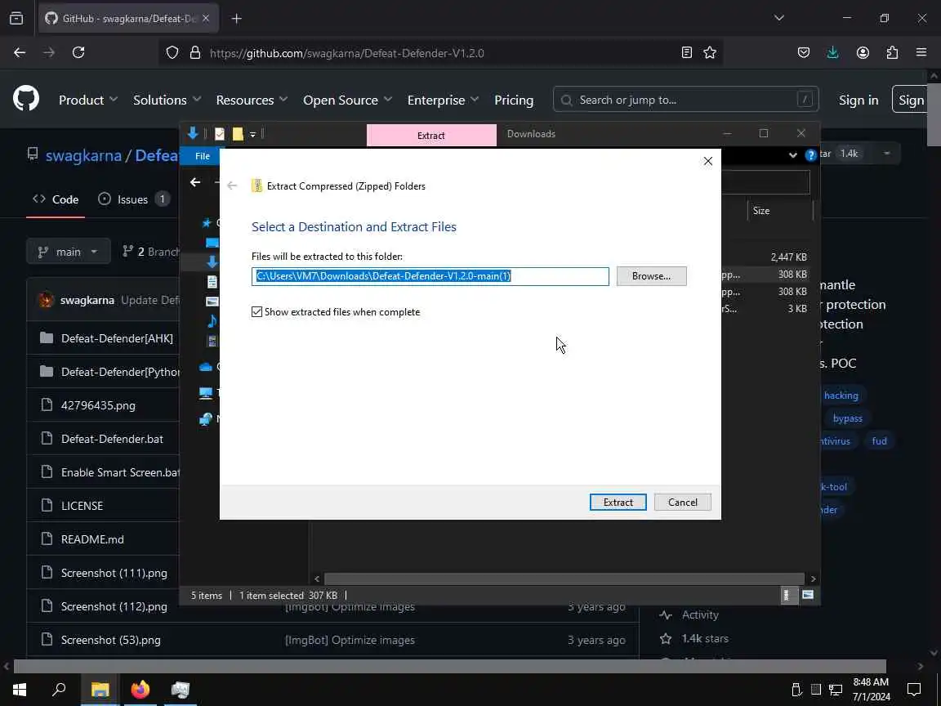The image size is (941, 706).
Task: Open the 42796435.png file
Action: tap(98, 405)
